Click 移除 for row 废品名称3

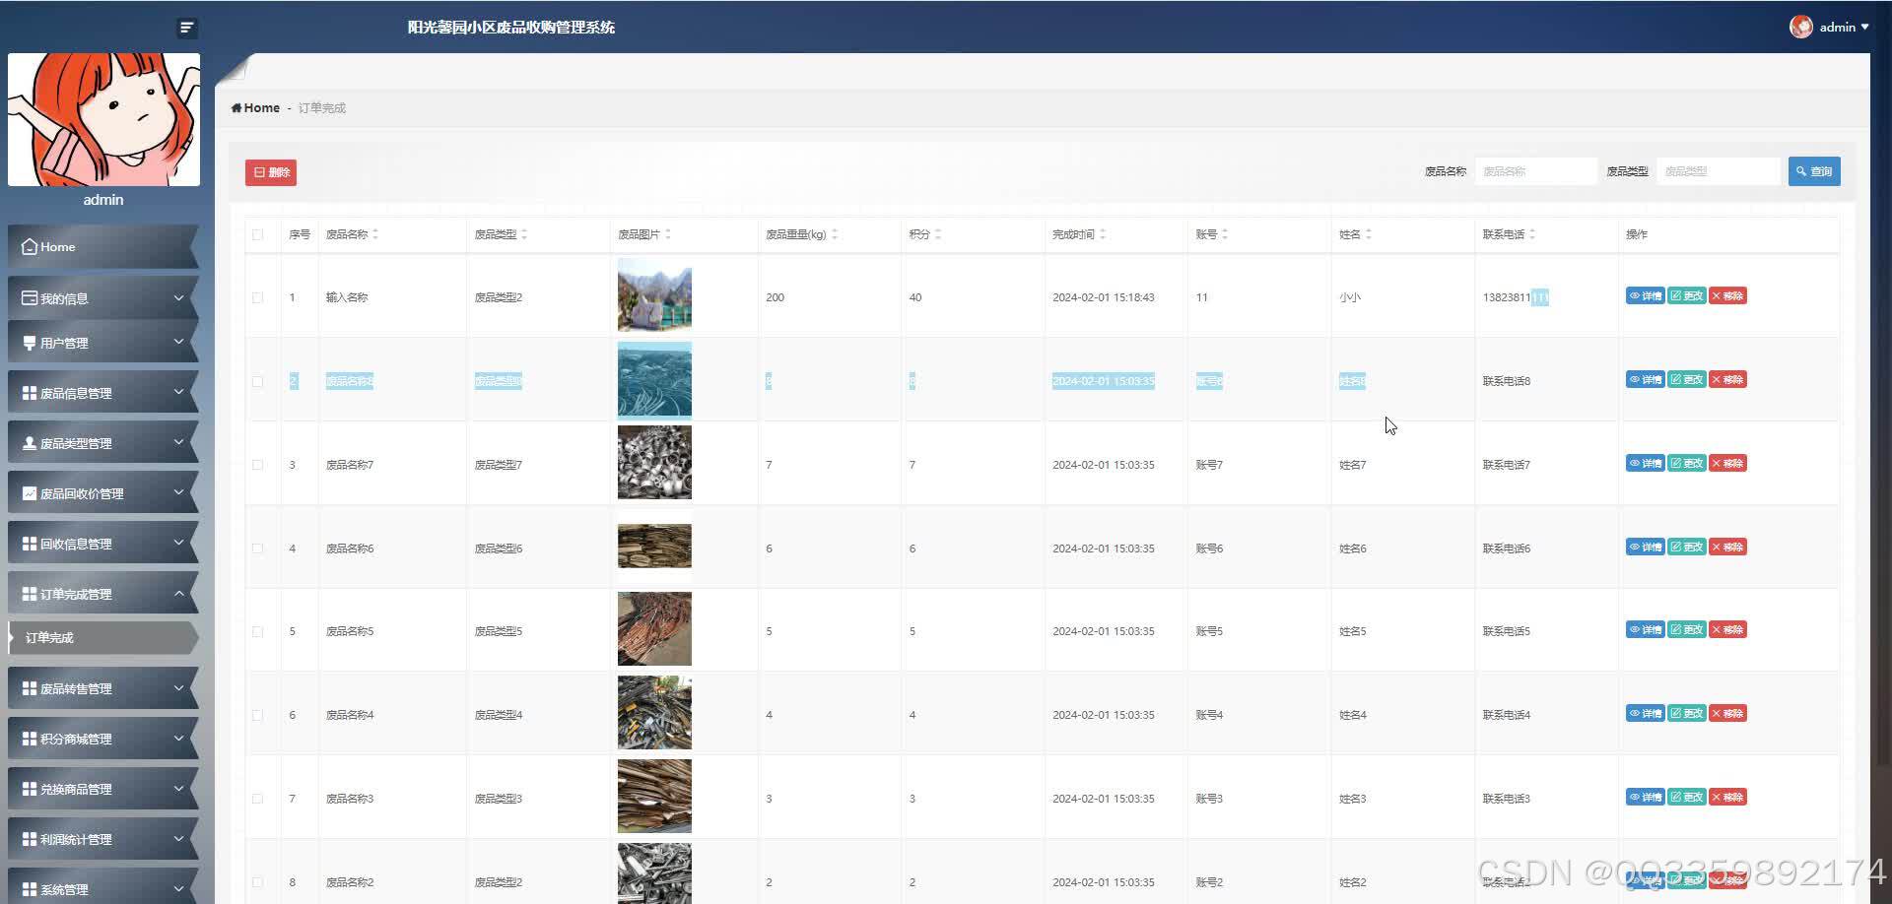(x=1727, y=798)
